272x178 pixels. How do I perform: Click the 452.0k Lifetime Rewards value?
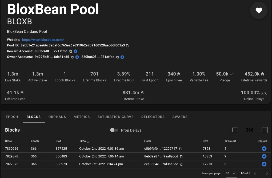tap(254, 74)
